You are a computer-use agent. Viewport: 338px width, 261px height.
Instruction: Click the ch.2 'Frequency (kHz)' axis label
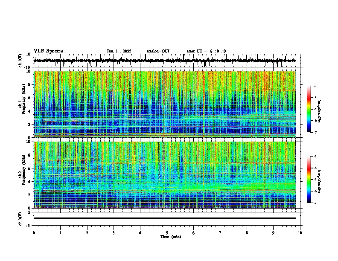coord(23,170)
